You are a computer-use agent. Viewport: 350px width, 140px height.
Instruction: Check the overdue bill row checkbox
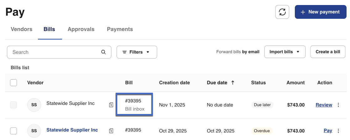pyautogui.click(x=13, y=131)
